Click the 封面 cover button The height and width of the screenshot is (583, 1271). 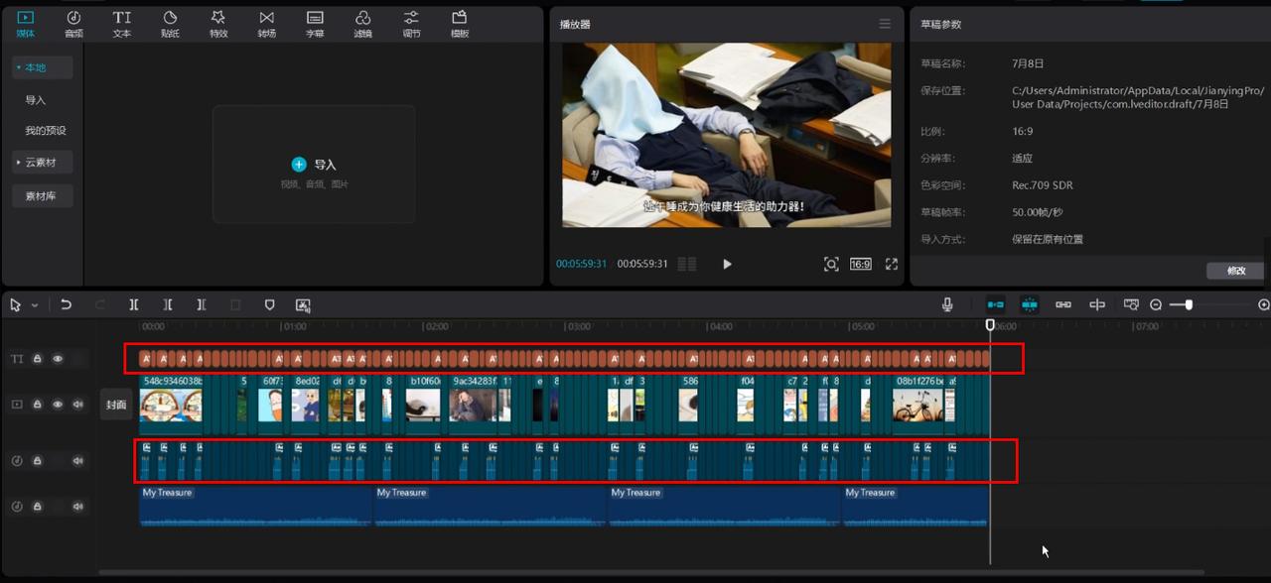coord(116,405)
